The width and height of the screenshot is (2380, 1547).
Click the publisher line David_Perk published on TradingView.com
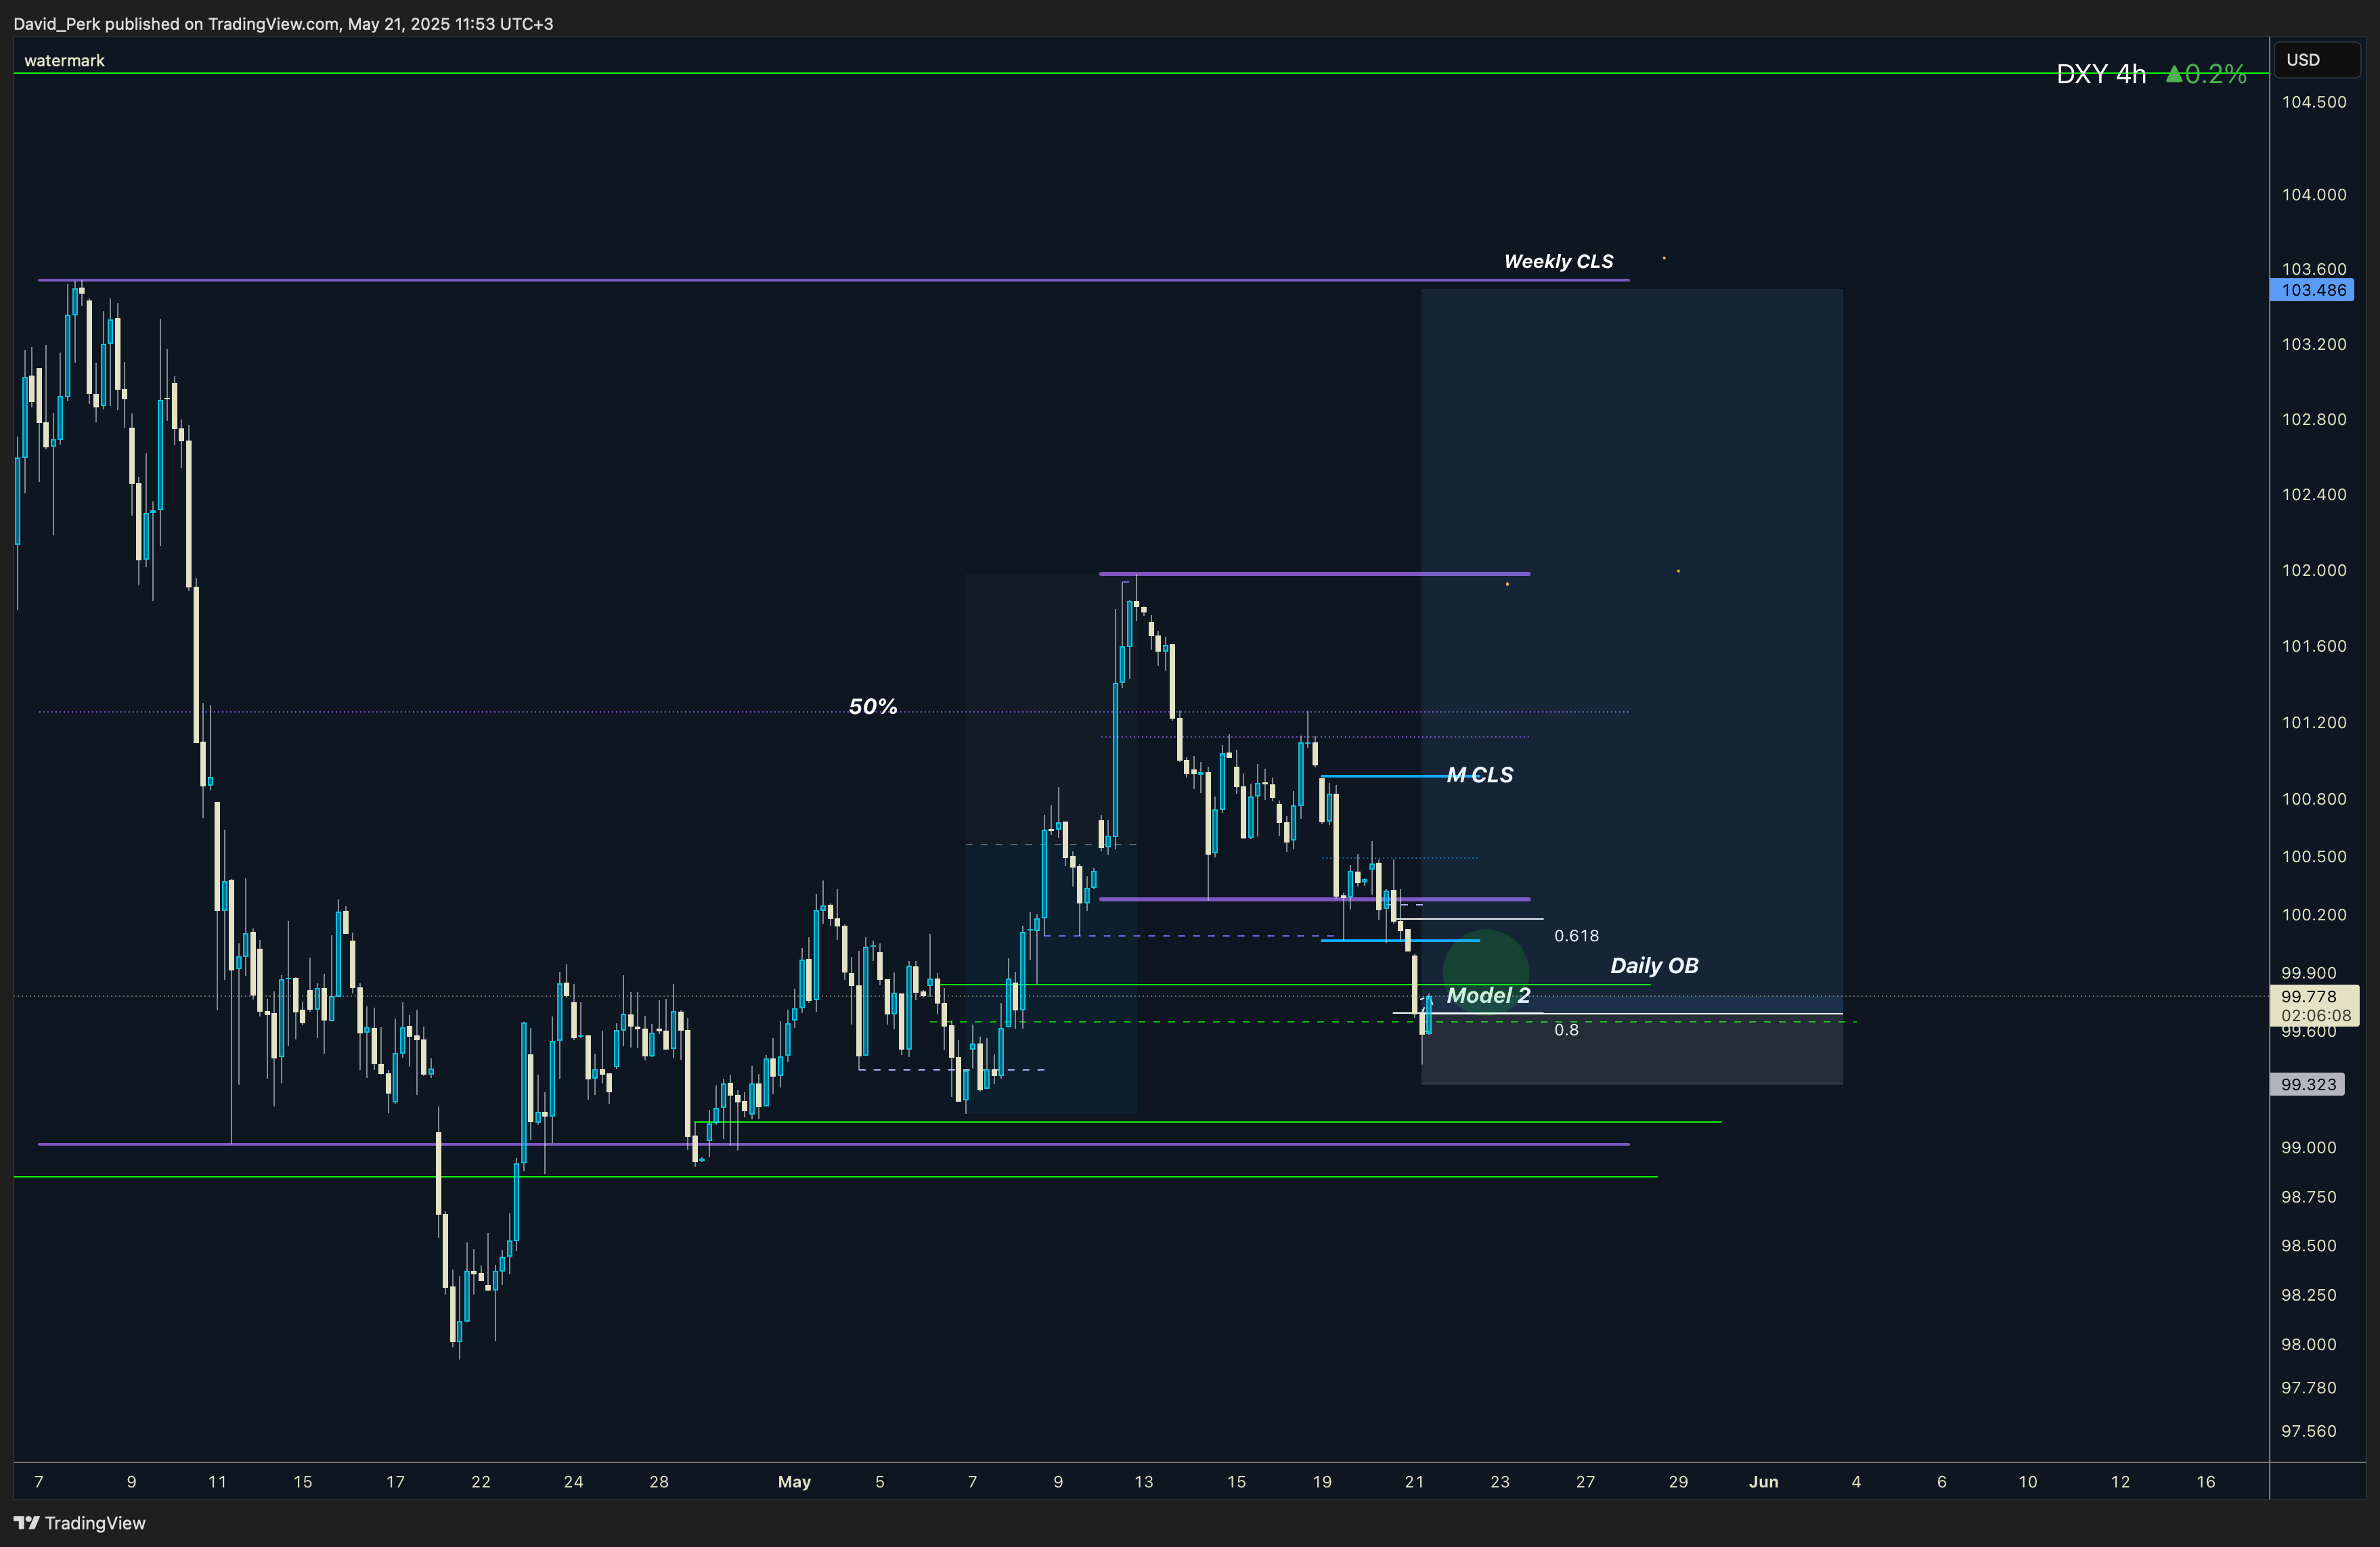(283, 24)
